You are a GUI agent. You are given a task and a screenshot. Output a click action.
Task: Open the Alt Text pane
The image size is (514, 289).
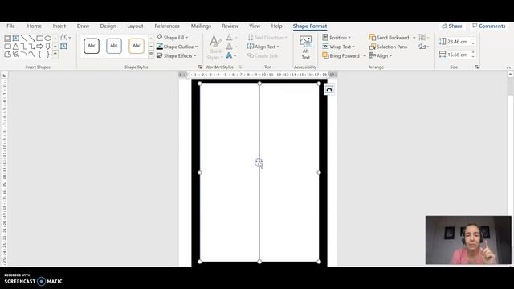click(305, 48)
